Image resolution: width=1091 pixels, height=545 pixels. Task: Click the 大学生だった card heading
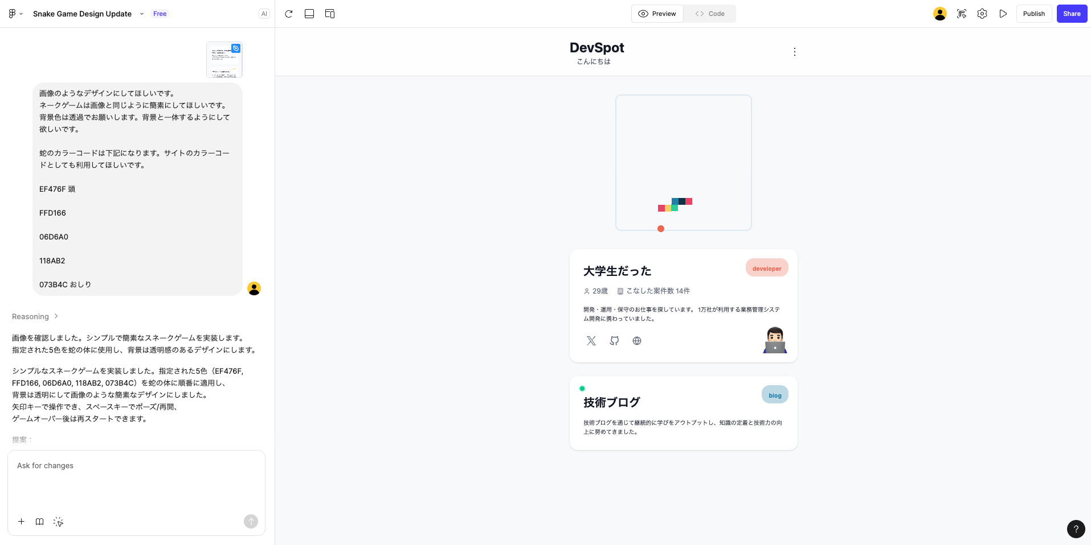tap(618, 271)
